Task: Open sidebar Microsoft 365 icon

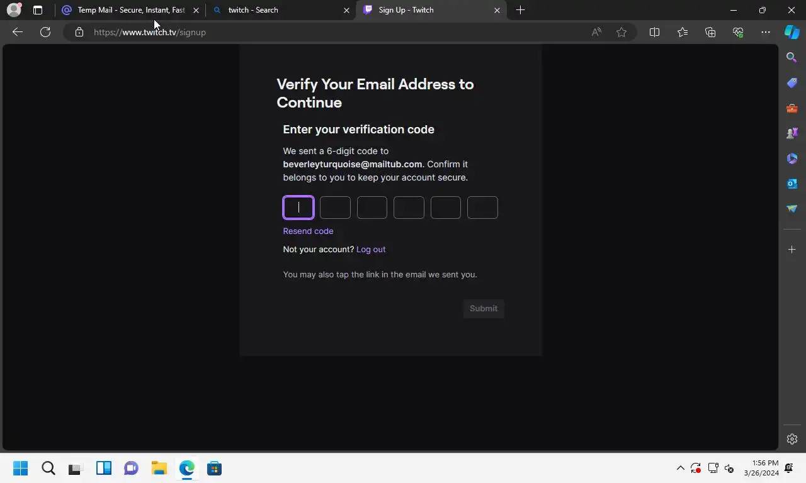Action: (x=792, y=158)
